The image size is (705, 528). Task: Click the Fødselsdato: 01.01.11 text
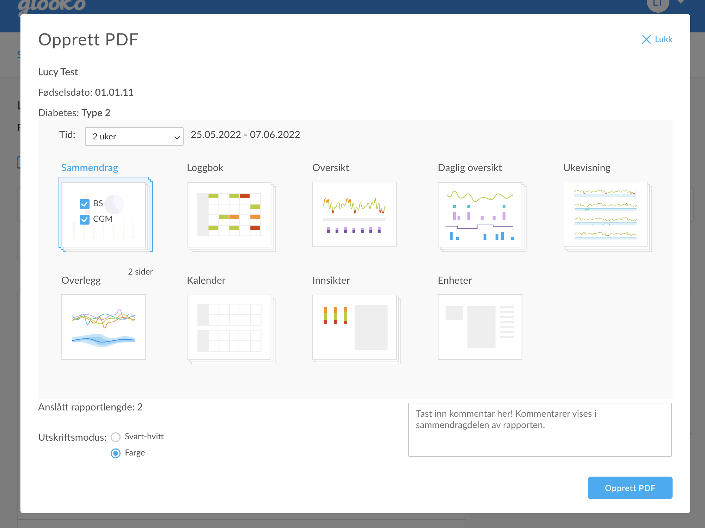click(86, 92)
